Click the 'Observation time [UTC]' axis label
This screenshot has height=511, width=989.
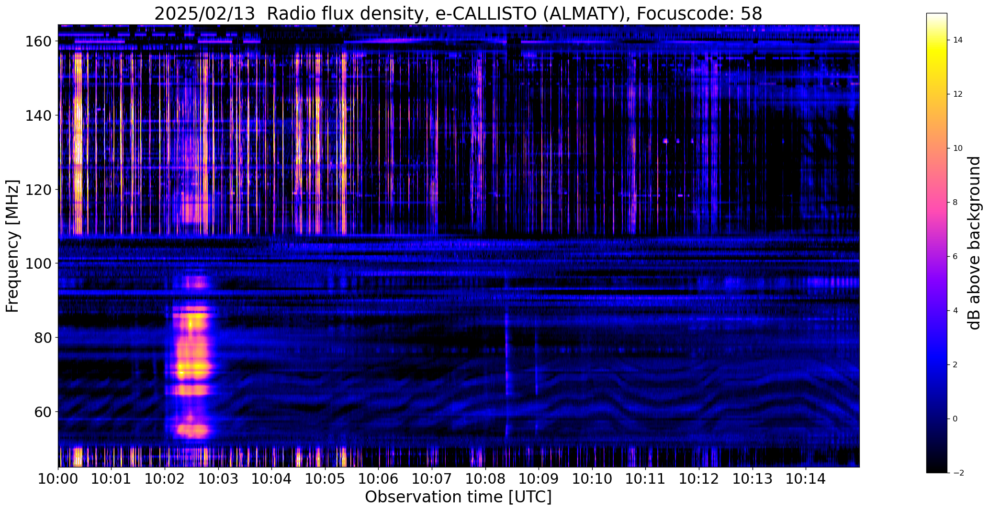coord(458,497)
